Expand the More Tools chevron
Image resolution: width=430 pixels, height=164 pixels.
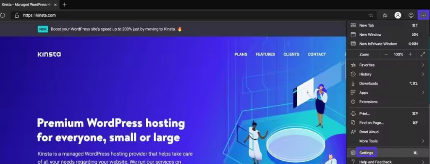[x=423, y=141]
